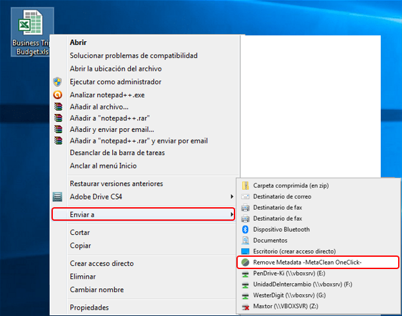Image resolution: width=402 pixels, height=316 pixels.
Task: Choose Restaurar versiones anteriores
Action: tap(116, 183)
